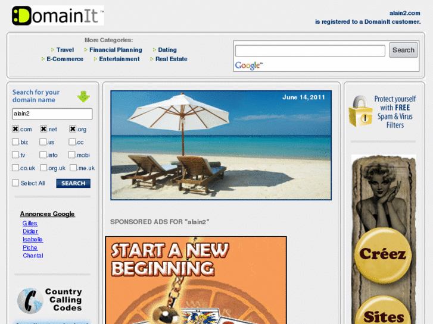Check the .mobi checkbox
433x324 pixels.
[71, 155]
